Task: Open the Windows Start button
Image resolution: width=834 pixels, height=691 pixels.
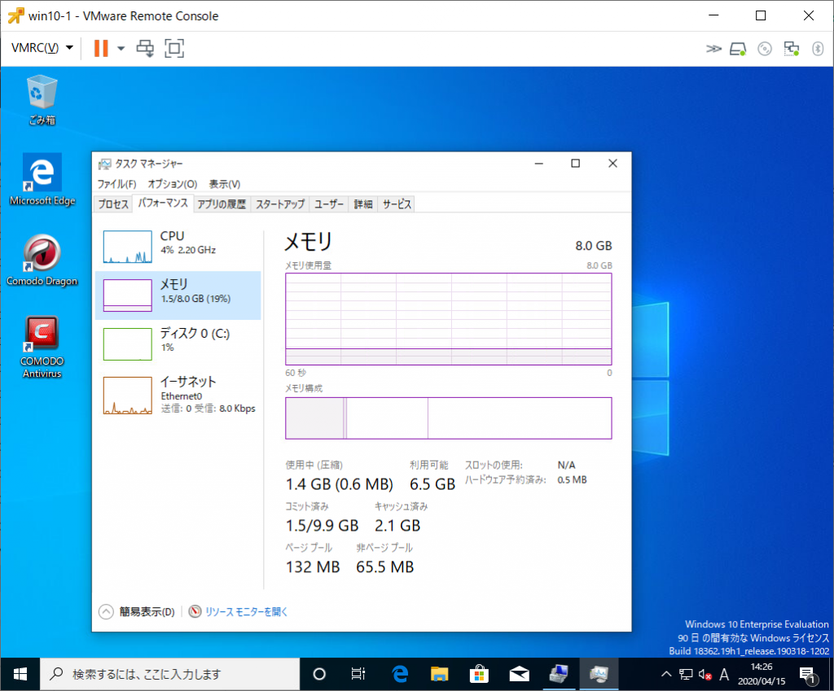Action: [20, 675]
